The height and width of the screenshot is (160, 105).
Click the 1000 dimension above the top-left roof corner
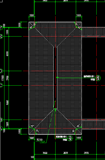point(32,16)
